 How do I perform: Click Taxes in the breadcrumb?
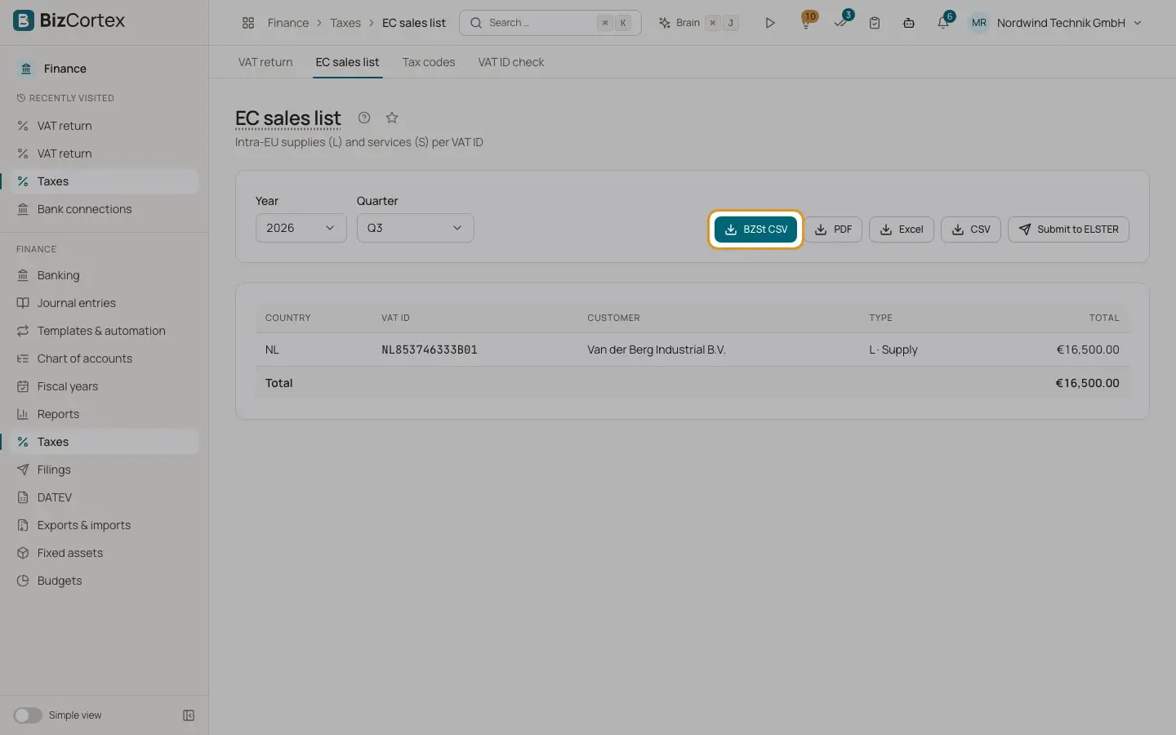[x=345, y=23]
